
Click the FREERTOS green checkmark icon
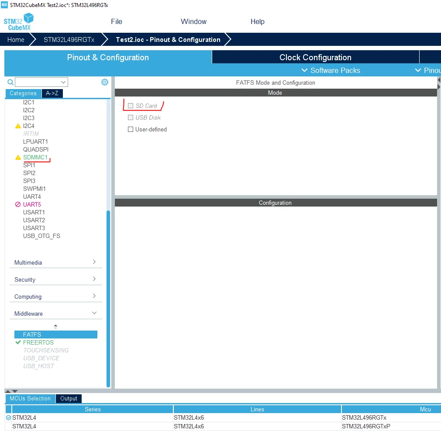tap(18, 342)
